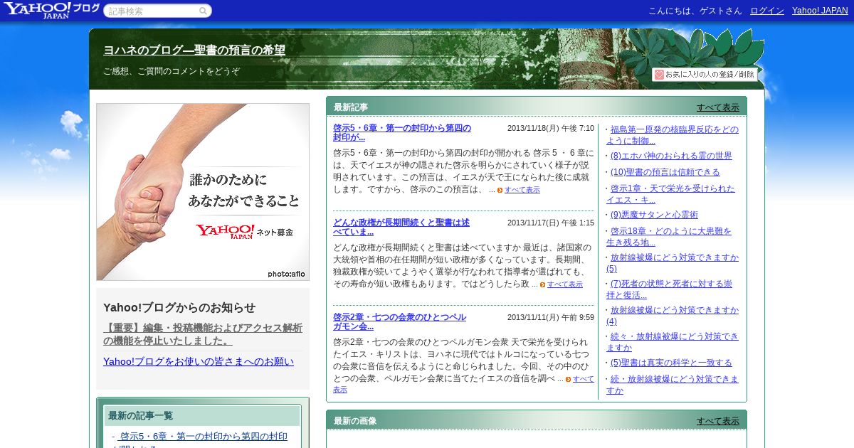Open 啓示18章・どのように大患難を生き残る地... link
The image size is (854, 448).
coord(669,237)
